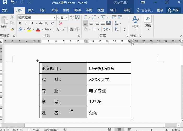Toggle Bold formatting

pos(20,23)
